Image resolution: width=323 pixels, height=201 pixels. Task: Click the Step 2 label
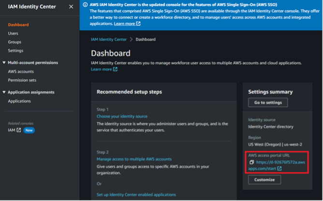pos(103,152)
